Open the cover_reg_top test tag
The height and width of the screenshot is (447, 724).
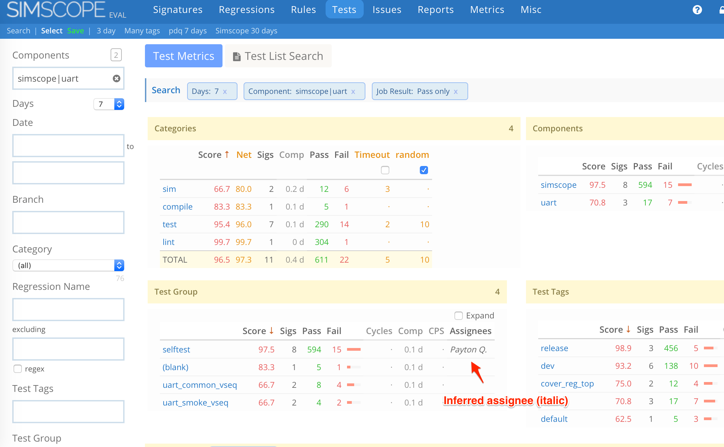click(567, 383)
